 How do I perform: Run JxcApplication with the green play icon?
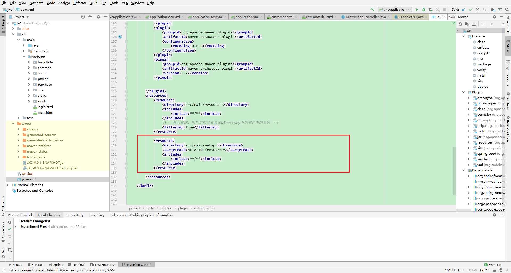tap(417, 10)
